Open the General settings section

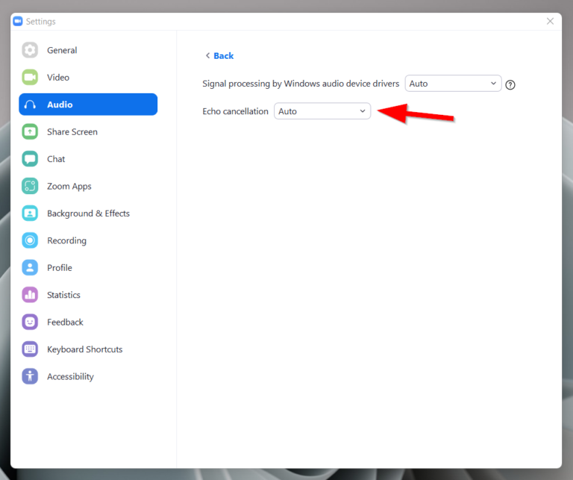click(88, 50)
